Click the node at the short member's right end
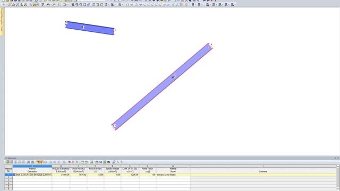 click(x=115, y=30)
